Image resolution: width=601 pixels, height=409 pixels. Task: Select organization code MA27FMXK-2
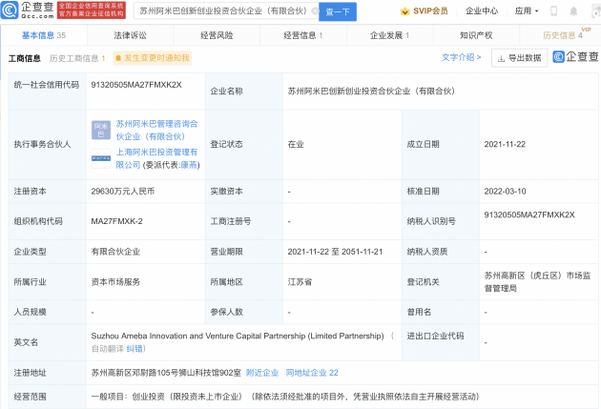click(117, 221)
